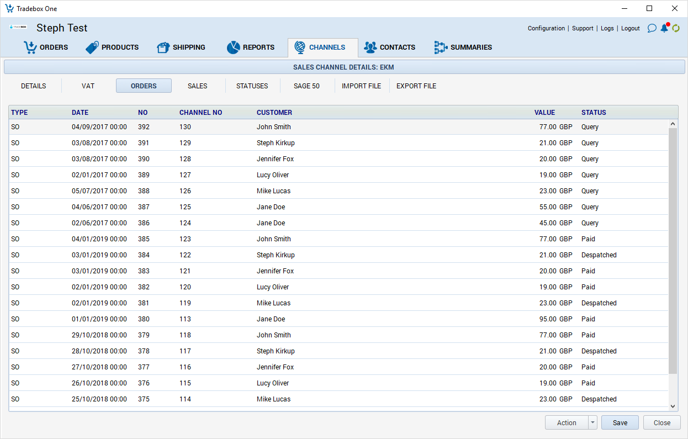Open the Statuses tab

click(x=252, y=86)
